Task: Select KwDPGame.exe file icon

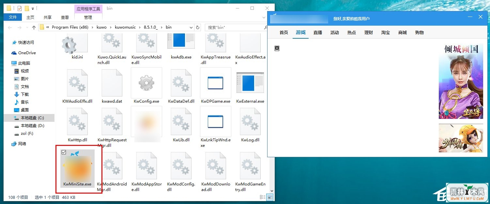Action: pos(216,83)
